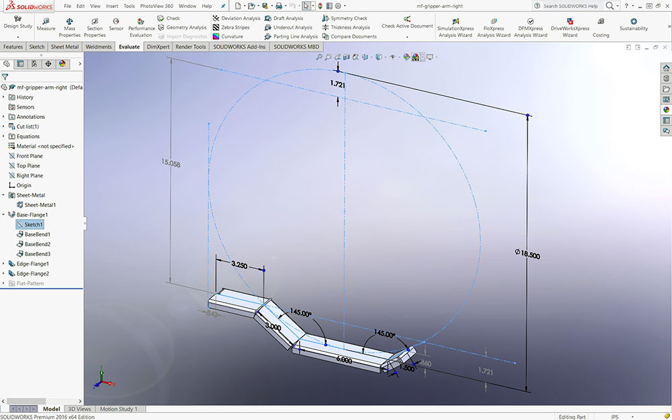Click the Geometry Analysis button
Screen dimensions: 672x420
[x=182, y=28]
